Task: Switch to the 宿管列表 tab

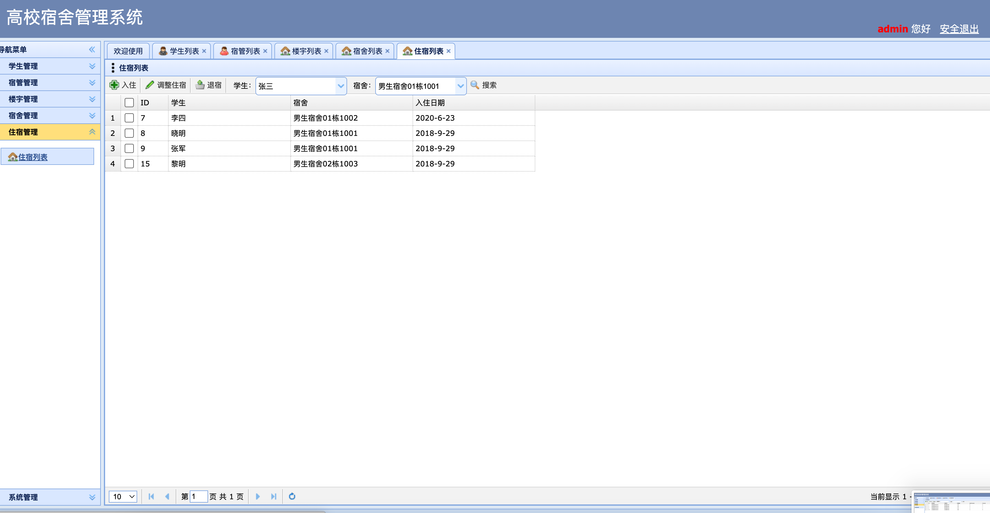Action: 245,51
